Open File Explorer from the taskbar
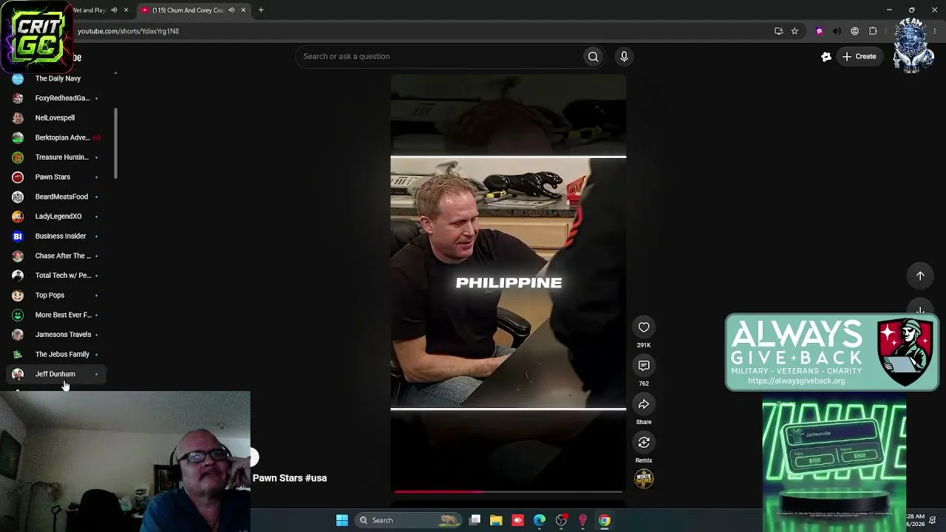946x532 pixels. tap(496, 520)
